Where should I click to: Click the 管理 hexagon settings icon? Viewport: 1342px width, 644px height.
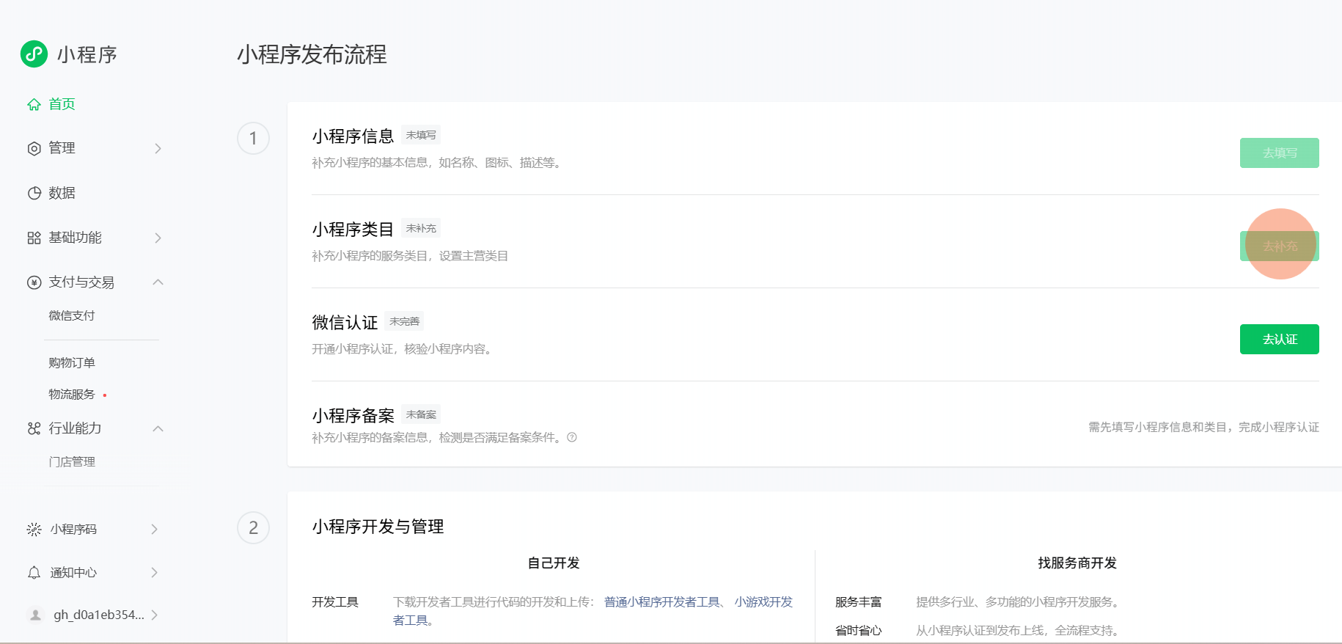point(34,149)
